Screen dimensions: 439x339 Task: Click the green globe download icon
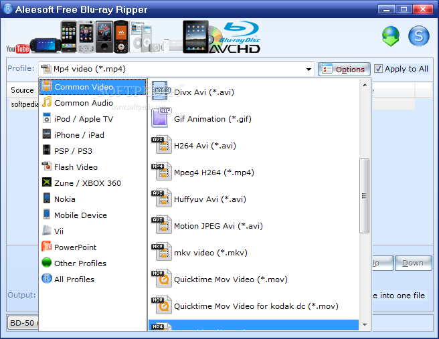tap(391, 36)
